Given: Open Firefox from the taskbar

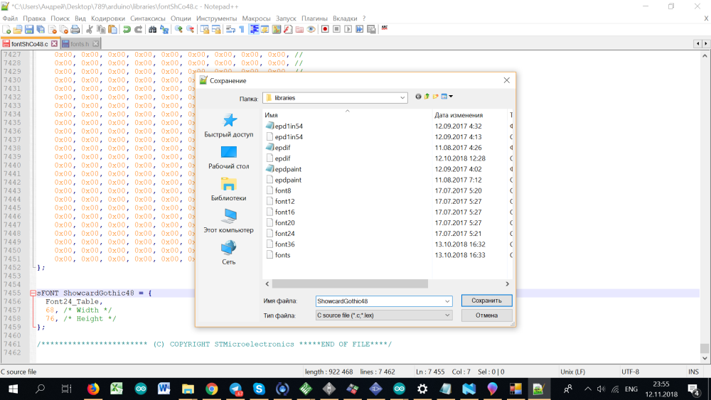Looking at the screenshot, I should (93, 389).
